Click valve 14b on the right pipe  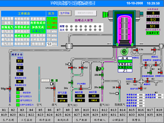coord(154,50)
